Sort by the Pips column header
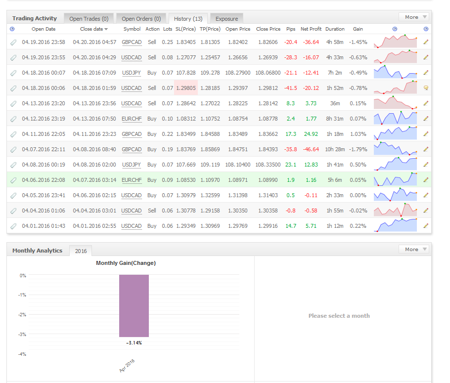This screenshot has height=383, width=450. click(291, 29)
